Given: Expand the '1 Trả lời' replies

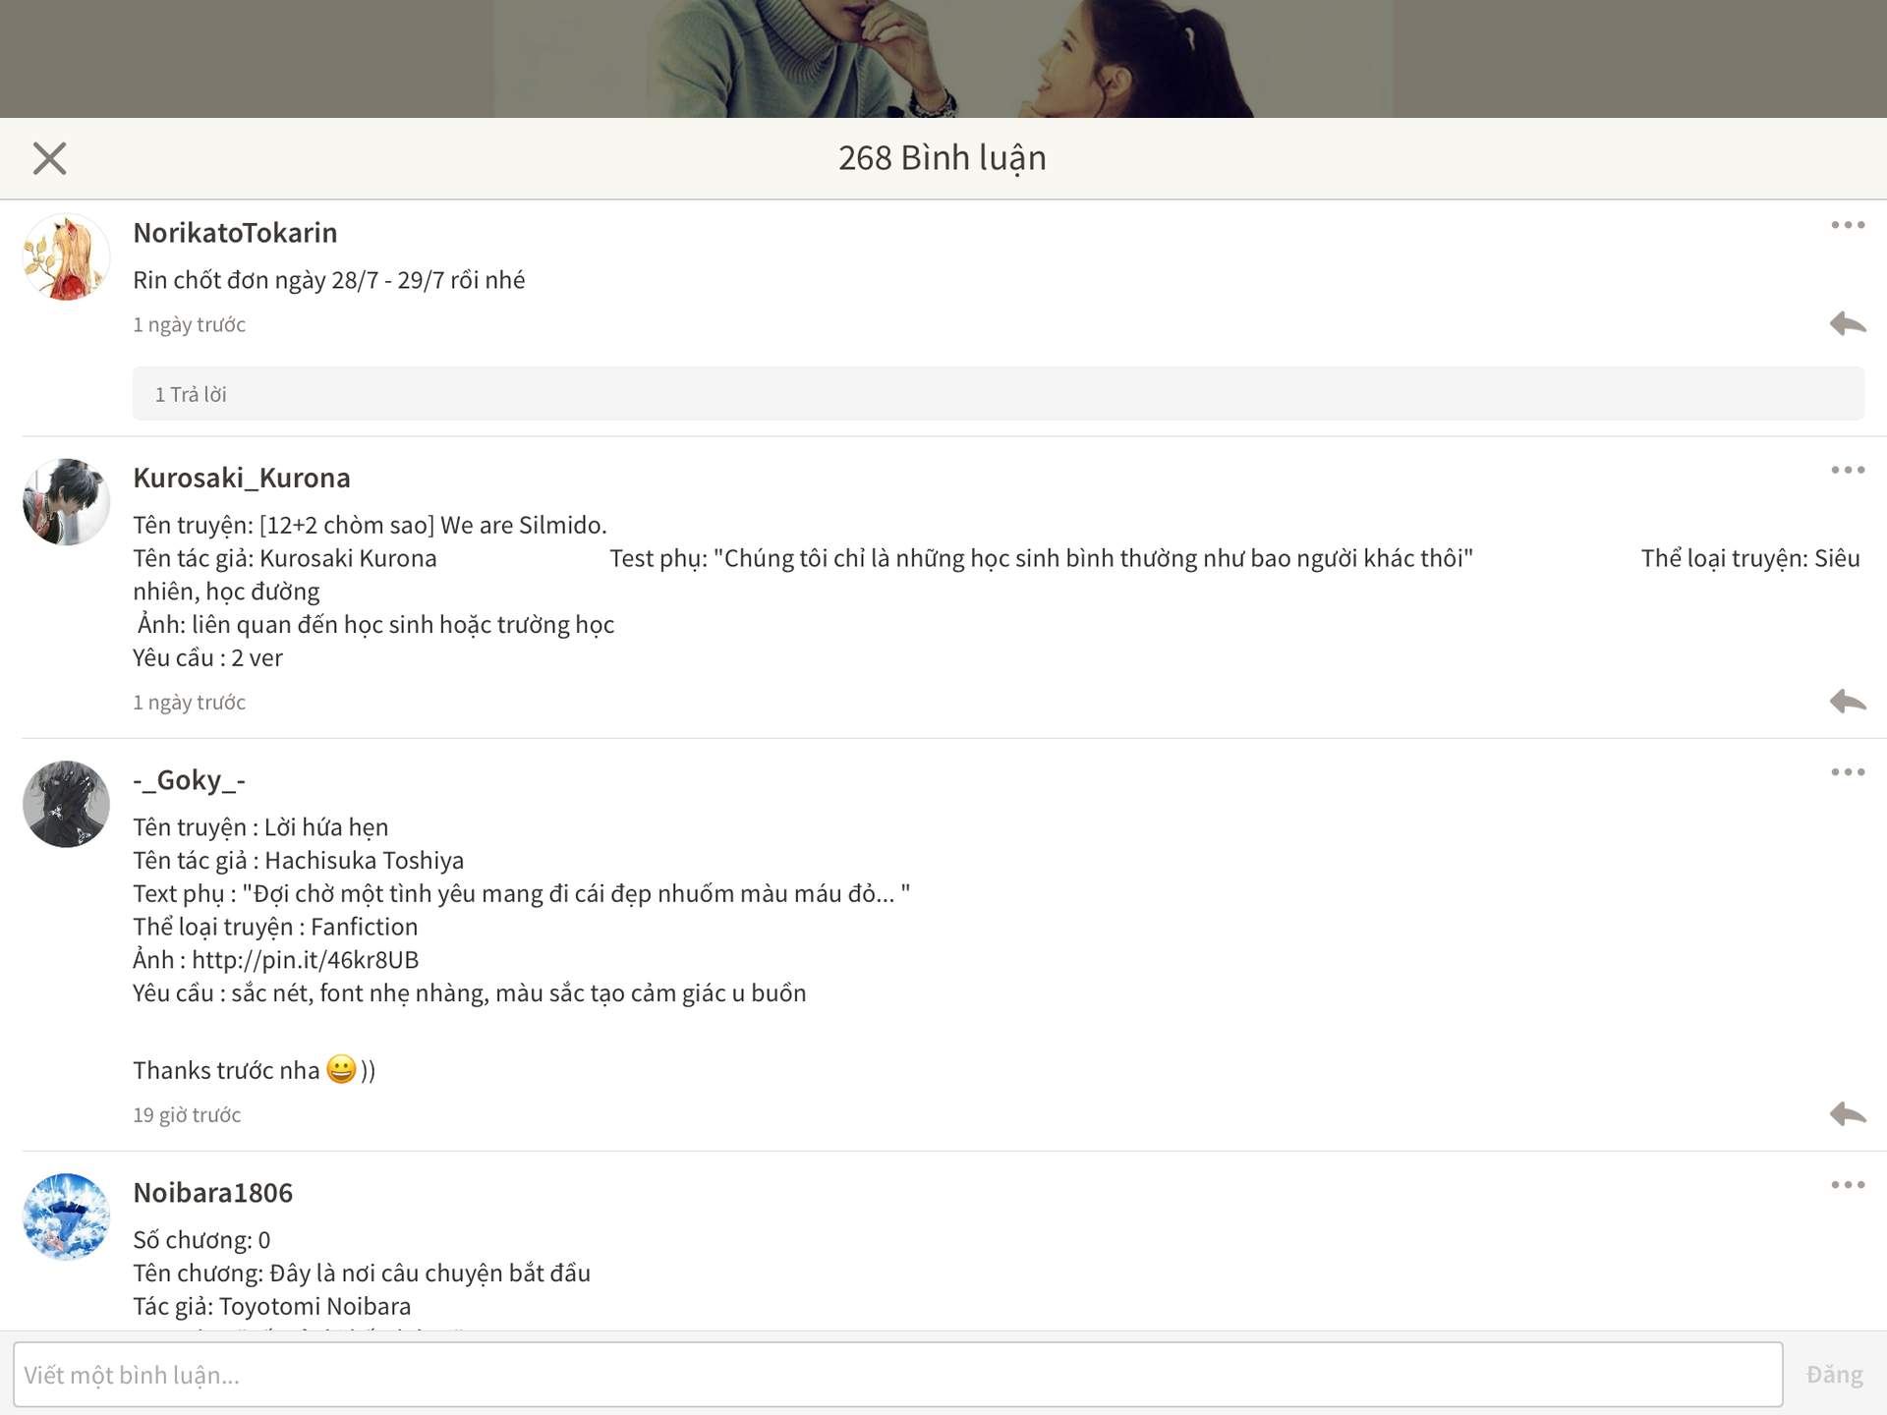Looking at the screenshot, I should tap(191, 394).
